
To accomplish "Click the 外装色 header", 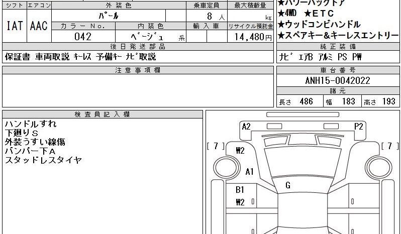I will pos(119,6).
